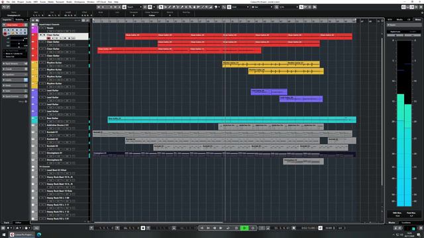The image size is (424, 238).
Task: Click Windows Start button on taskbar
Action: (x=4, y=235)
